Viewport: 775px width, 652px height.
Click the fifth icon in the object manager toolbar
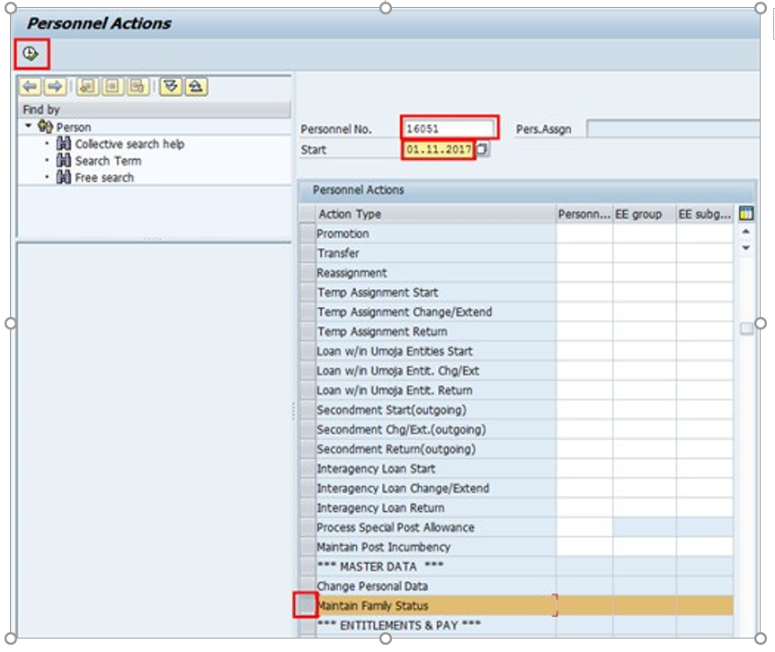138,87
